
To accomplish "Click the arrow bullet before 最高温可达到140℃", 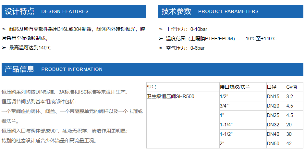I will [x=4, y=48].
